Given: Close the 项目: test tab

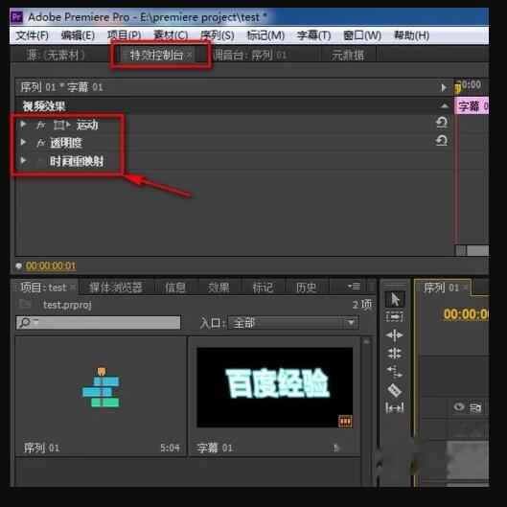Looking at the screenshot, I should pyautogui.click(x=73, y=288).
